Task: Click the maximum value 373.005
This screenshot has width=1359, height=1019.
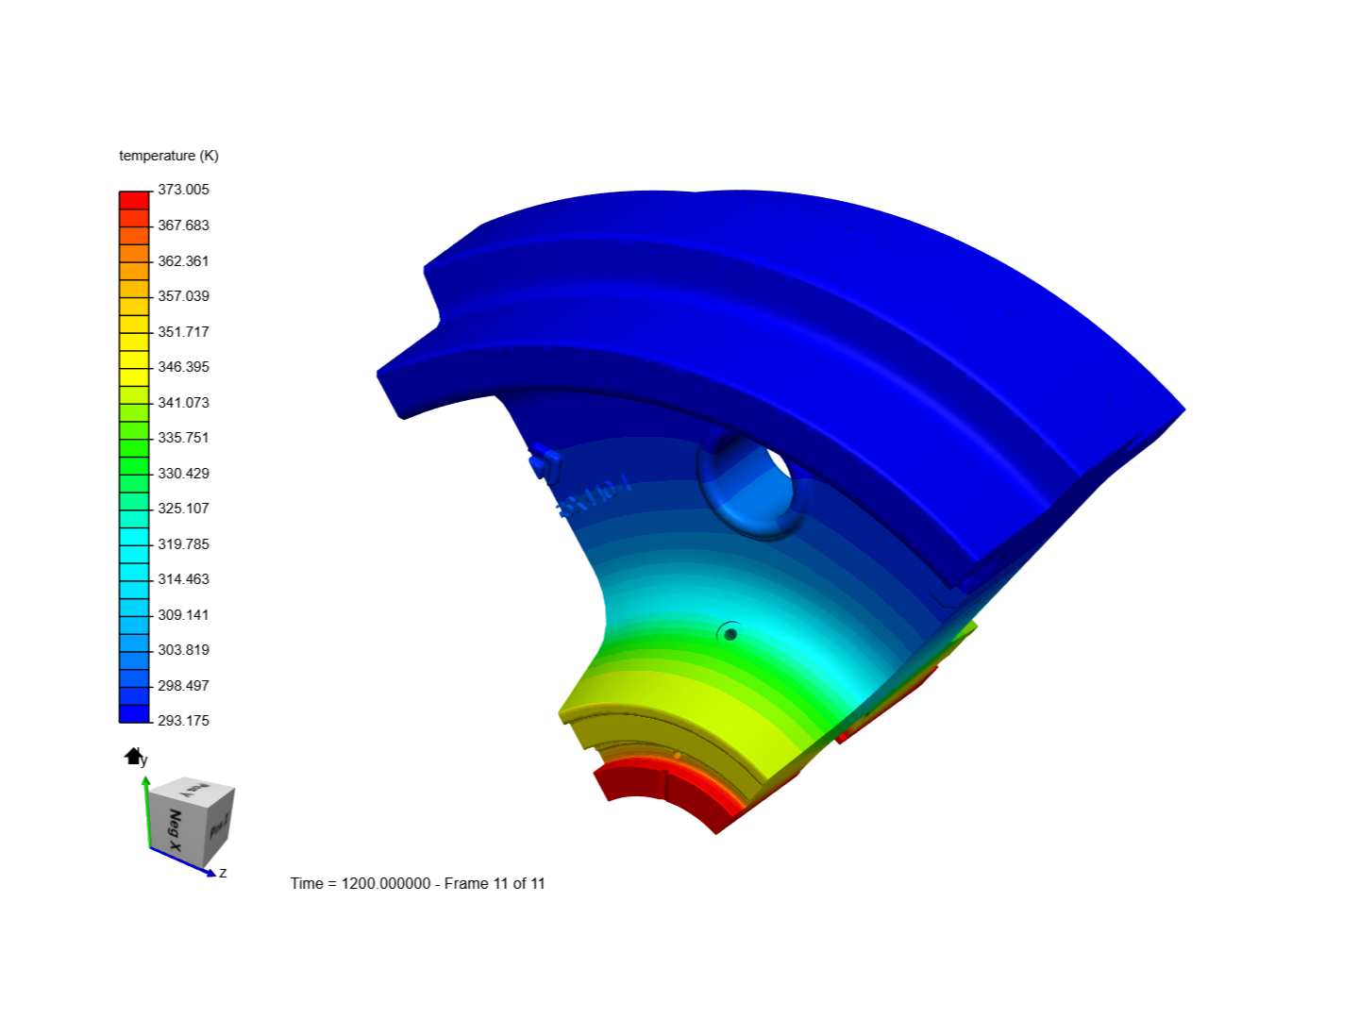Action: [183, 190]
